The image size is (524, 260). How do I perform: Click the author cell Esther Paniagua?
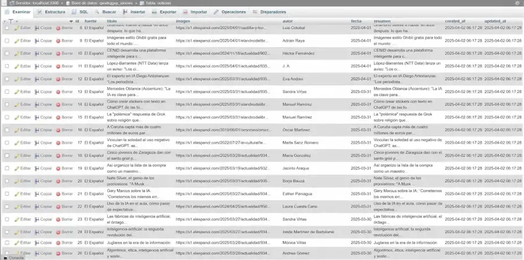pyautogui.click(x=297, y=194)
